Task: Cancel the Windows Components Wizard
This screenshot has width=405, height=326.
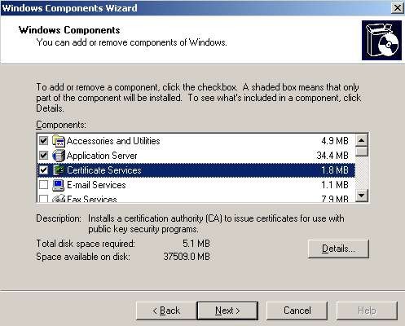Action: pos(297,311)
